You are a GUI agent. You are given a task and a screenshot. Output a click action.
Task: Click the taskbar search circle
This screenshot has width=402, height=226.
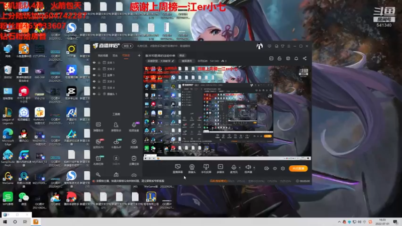pyautogui.click(x=15, y=221)
